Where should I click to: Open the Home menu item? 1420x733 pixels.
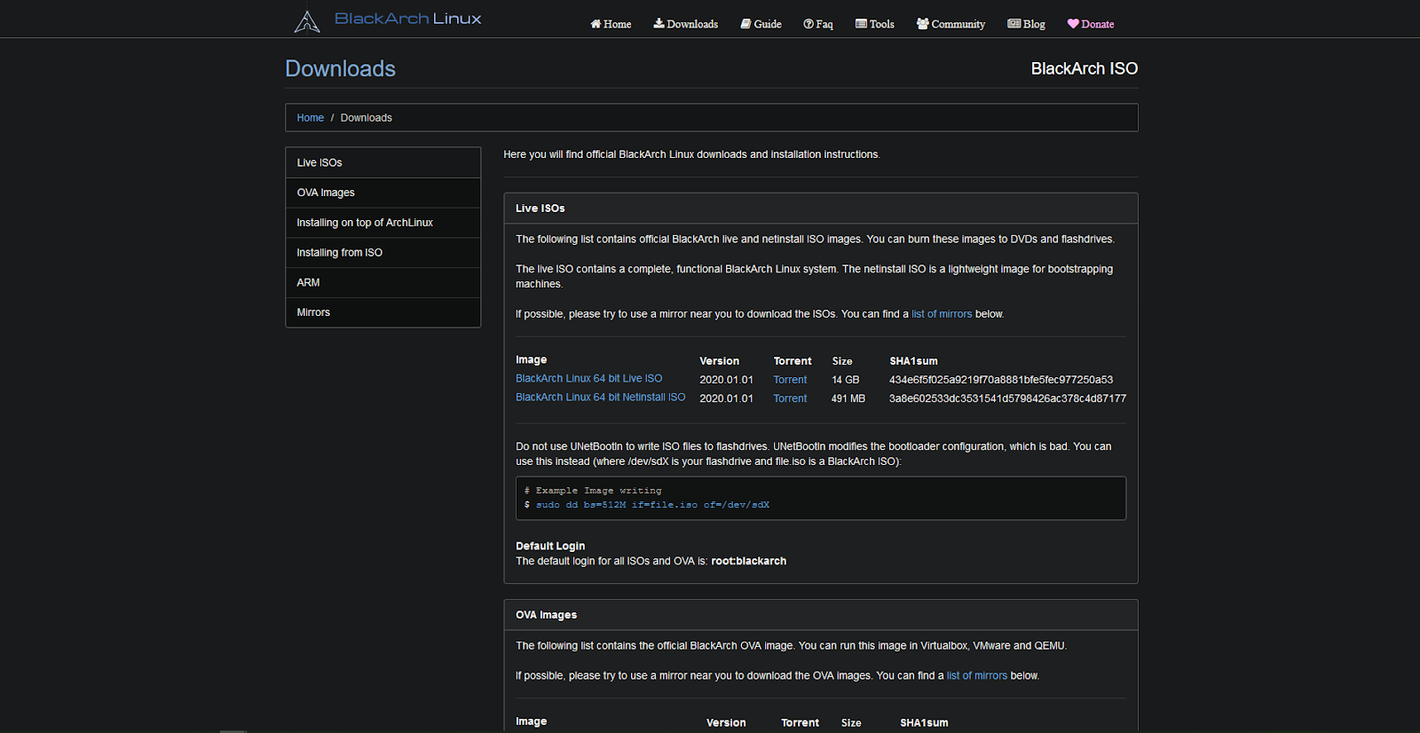[x=611, y=24]
